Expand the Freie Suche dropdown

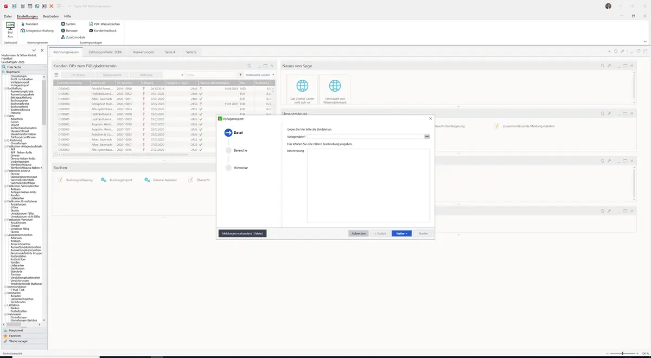pos(43,67)
